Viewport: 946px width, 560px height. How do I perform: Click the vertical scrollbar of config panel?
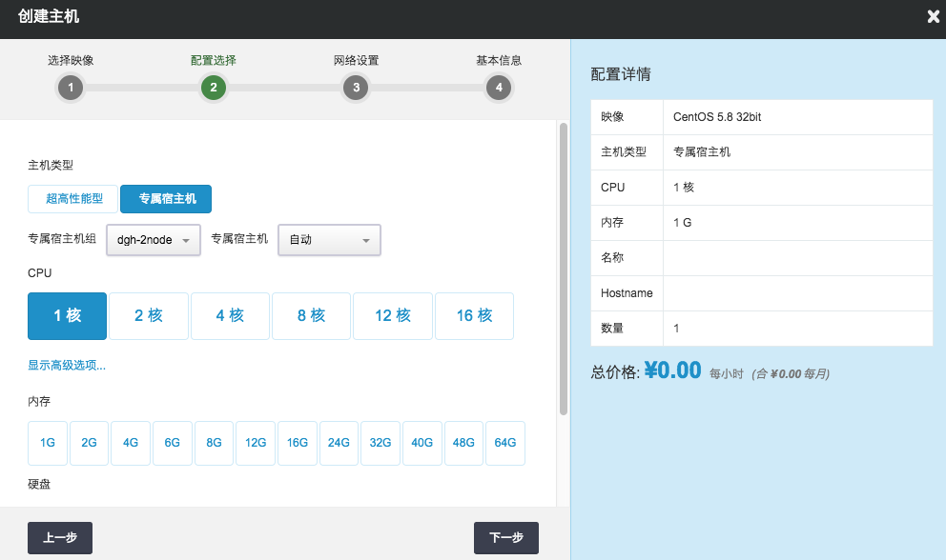click(x=564, y=267)
